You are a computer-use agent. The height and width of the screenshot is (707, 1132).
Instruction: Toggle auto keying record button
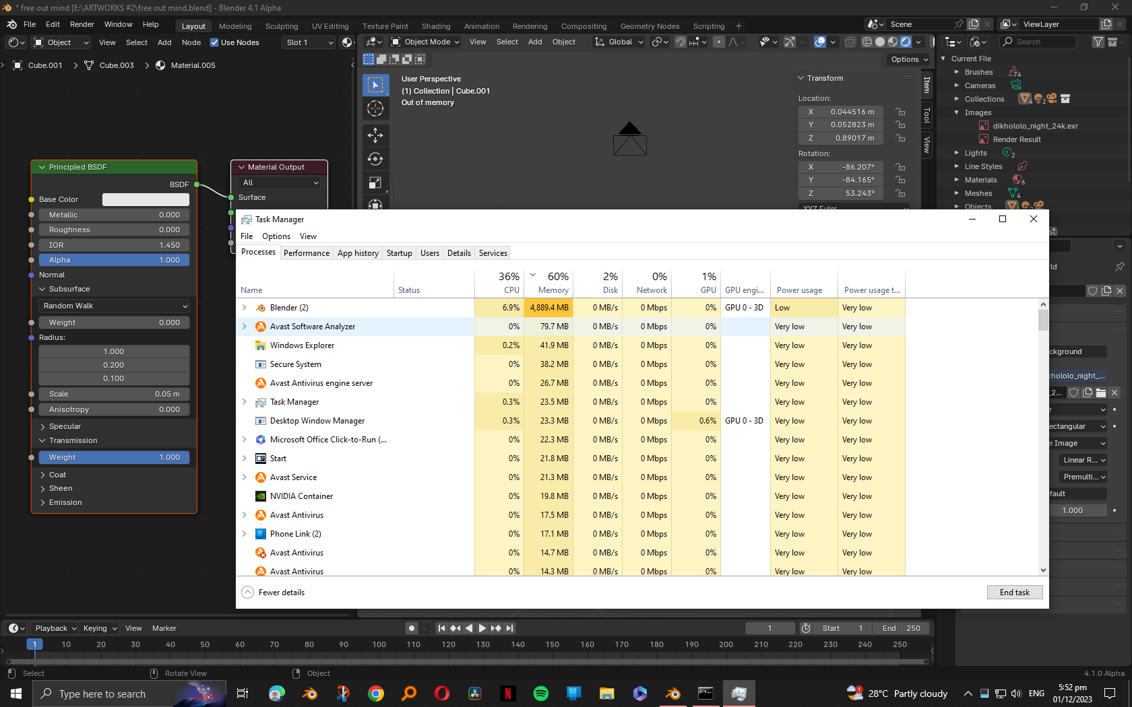[x=412, y=628]
